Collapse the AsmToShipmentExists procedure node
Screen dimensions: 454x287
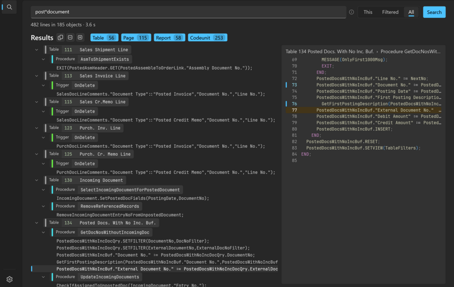(43, 59)
